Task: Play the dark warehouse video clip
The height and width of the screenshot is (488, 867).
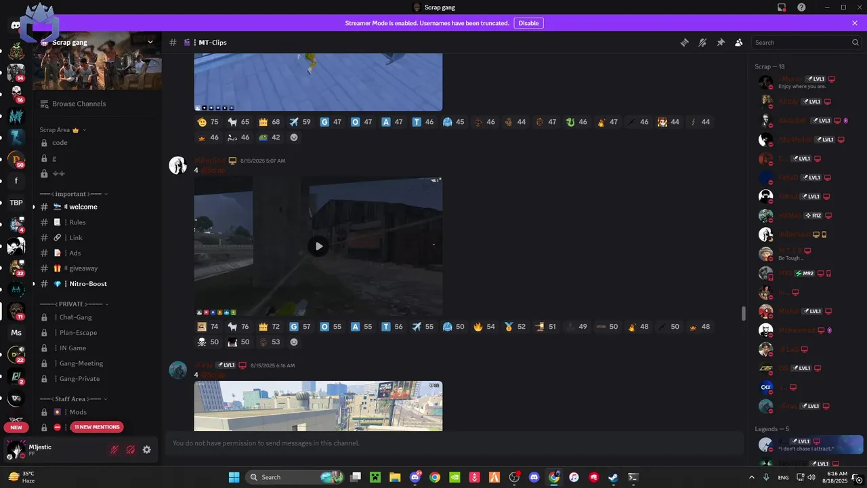Action: click(x=318, y=246)
